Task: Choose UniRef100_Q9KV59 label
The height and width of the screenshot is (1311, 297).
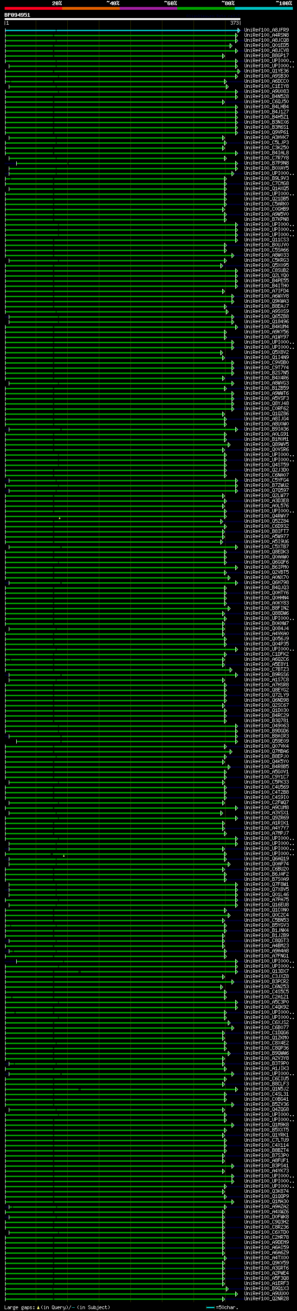Action: (x=266, y=1263)
